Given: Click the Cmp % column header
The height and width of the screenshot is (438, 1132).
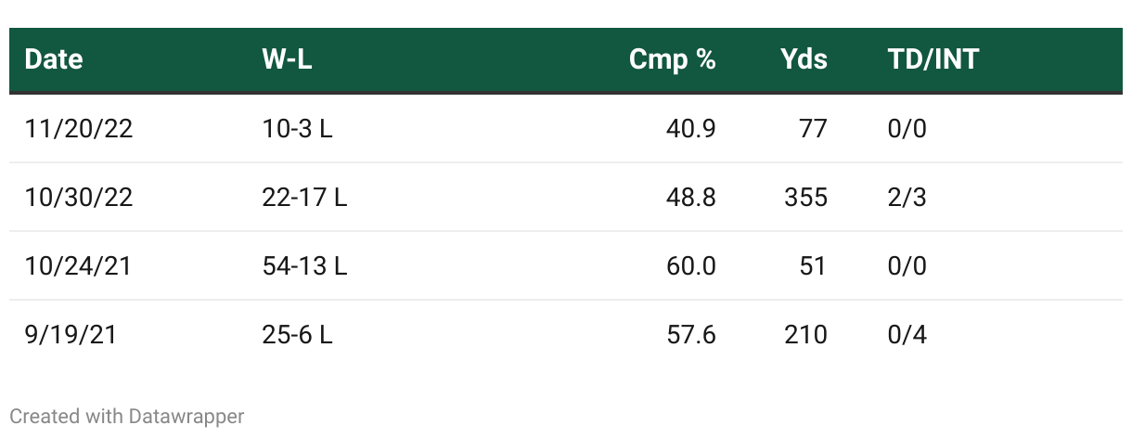Looking at the screenshot, I should click(x=672, y=60).
